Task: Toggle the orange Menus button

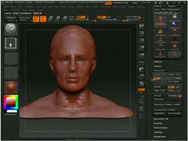Action: coord(108,3)
